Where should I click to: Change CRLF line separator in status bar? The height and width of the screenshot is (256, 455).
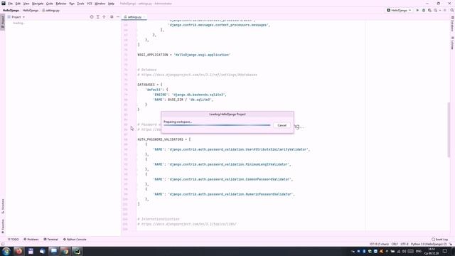coord(395,245)
